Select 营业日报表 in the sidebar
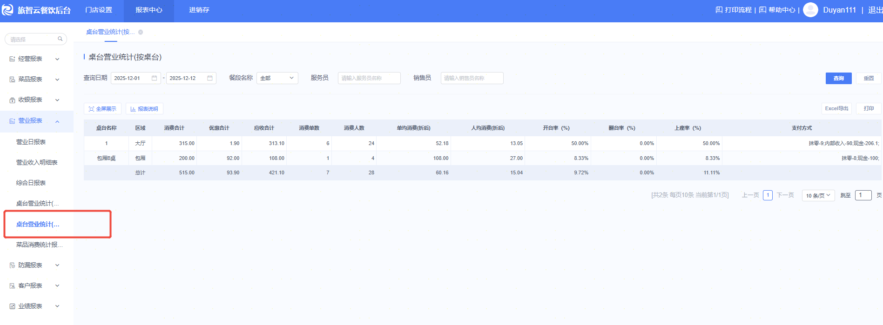 (31, 142)
